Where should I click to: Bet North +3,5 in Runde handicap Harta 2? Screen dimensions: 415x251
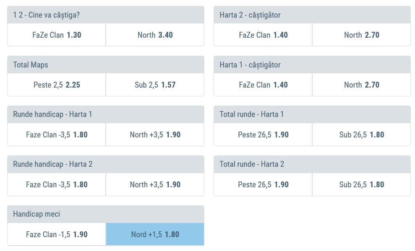155,185
